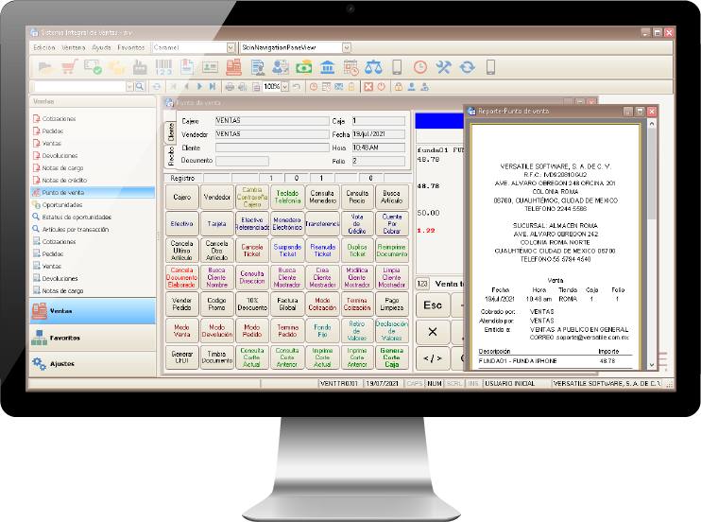Screen dimensions: 701x522
Task: Click the report window scrollbar down arrow
Action: click(x=652, y=365)
